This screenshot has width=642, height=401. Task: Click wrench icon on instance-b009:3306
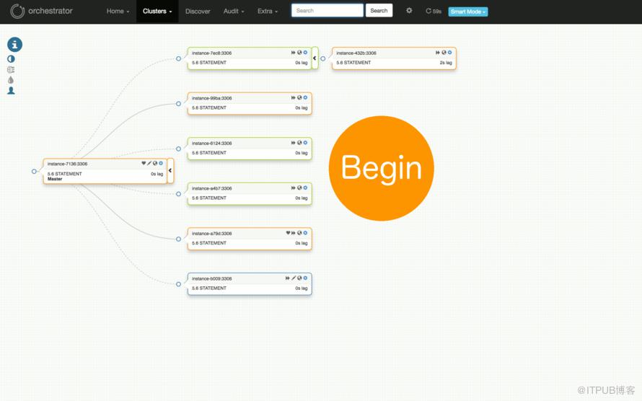coord(294,278)
